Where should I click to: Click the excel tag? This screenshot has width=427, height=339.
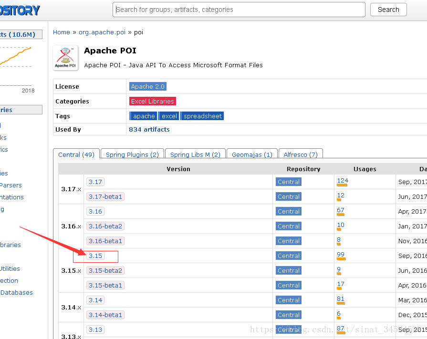point(168,116)
